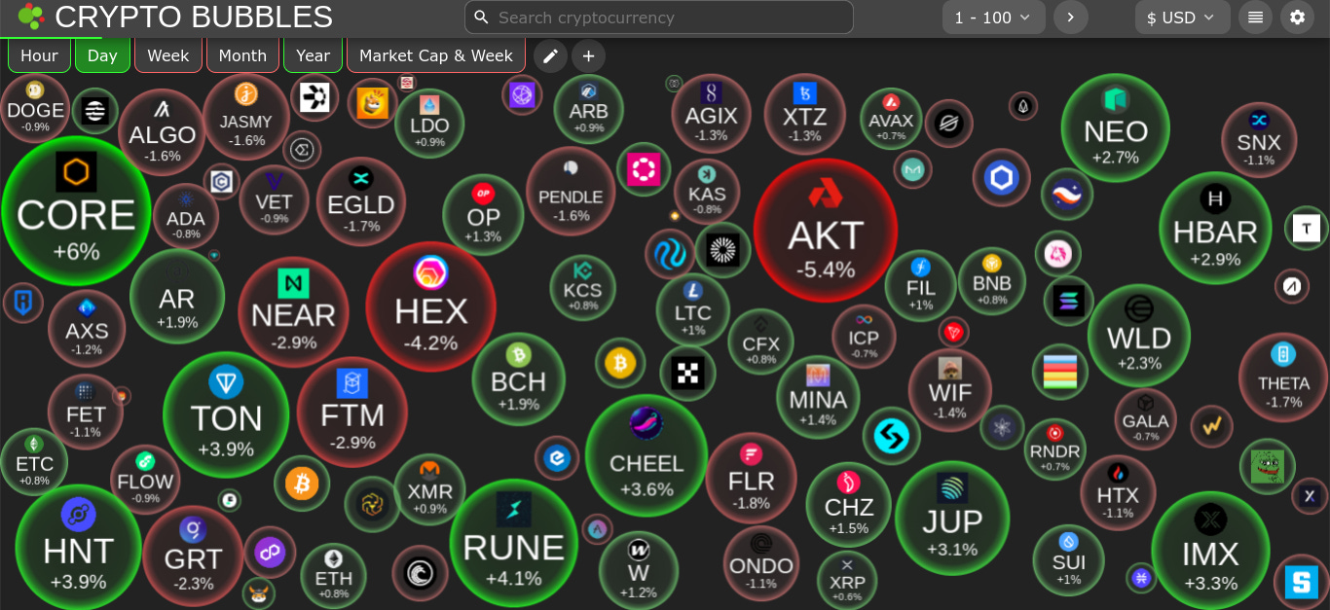Viewport: 1330px width, 610px height.
Task: Open the OP +1.3% bubble
Action: [483, 214]
